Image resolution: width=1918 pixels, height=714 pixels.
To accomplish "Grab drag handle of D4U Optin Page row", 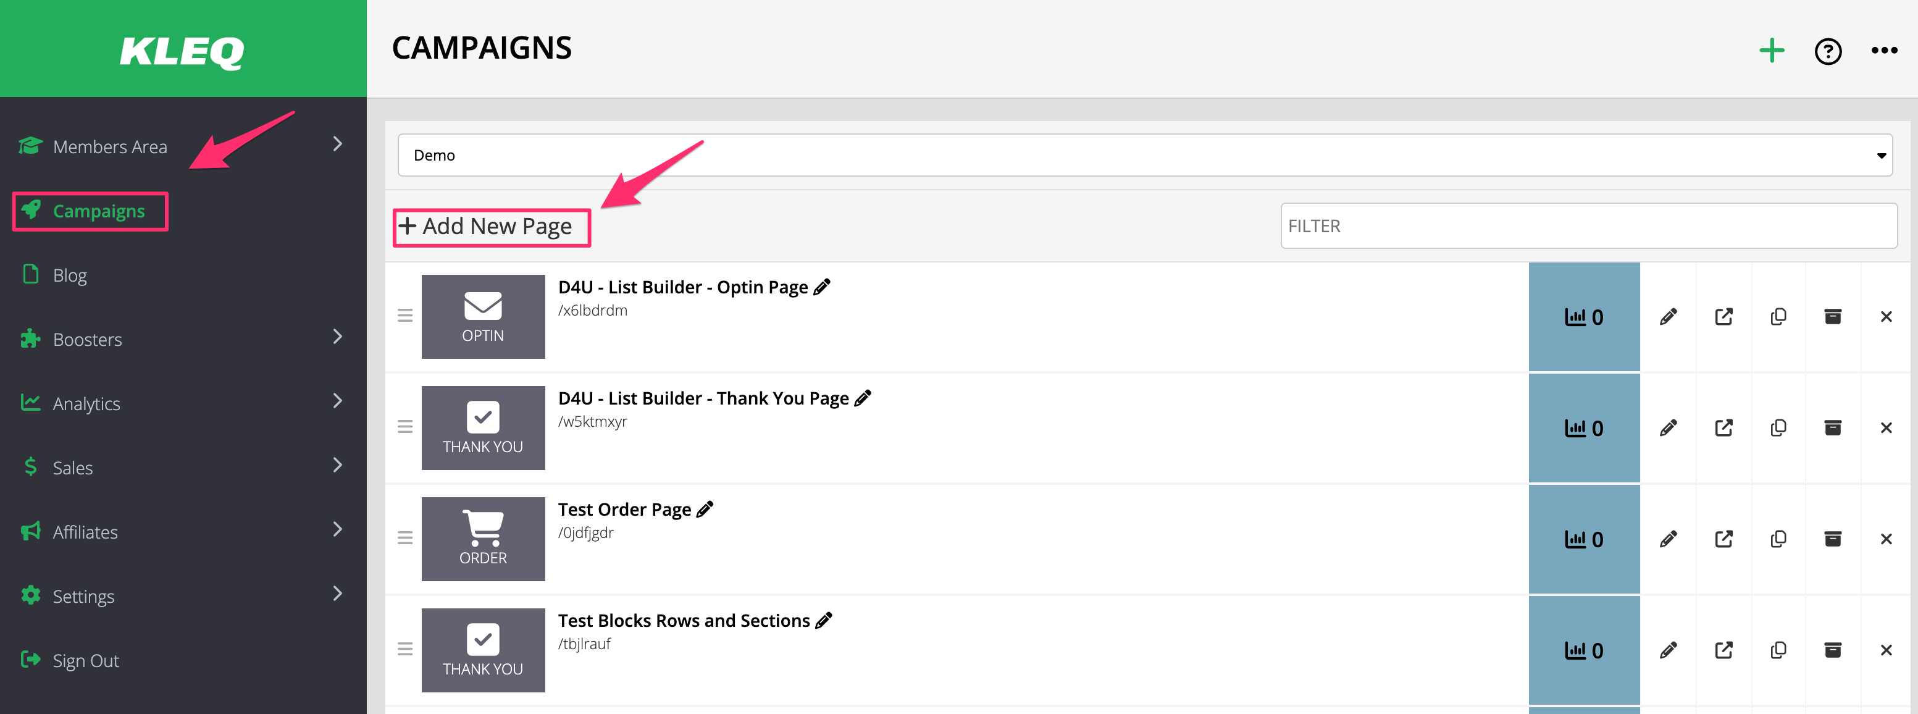I will [x=405, y=316].
